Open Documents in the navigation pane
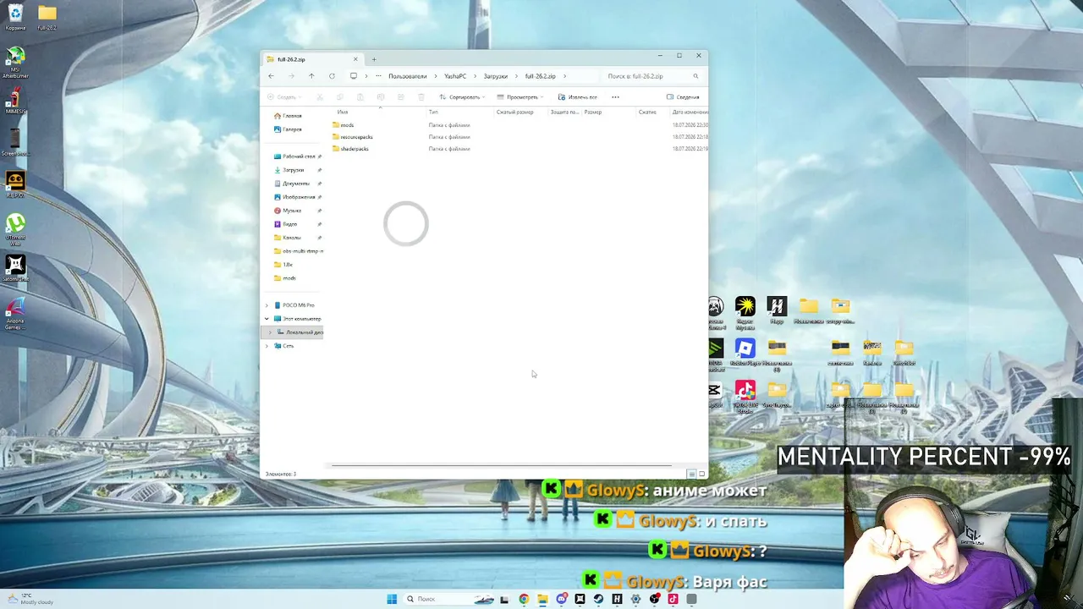Screen dimensions: 1083x609 (292, 184)
